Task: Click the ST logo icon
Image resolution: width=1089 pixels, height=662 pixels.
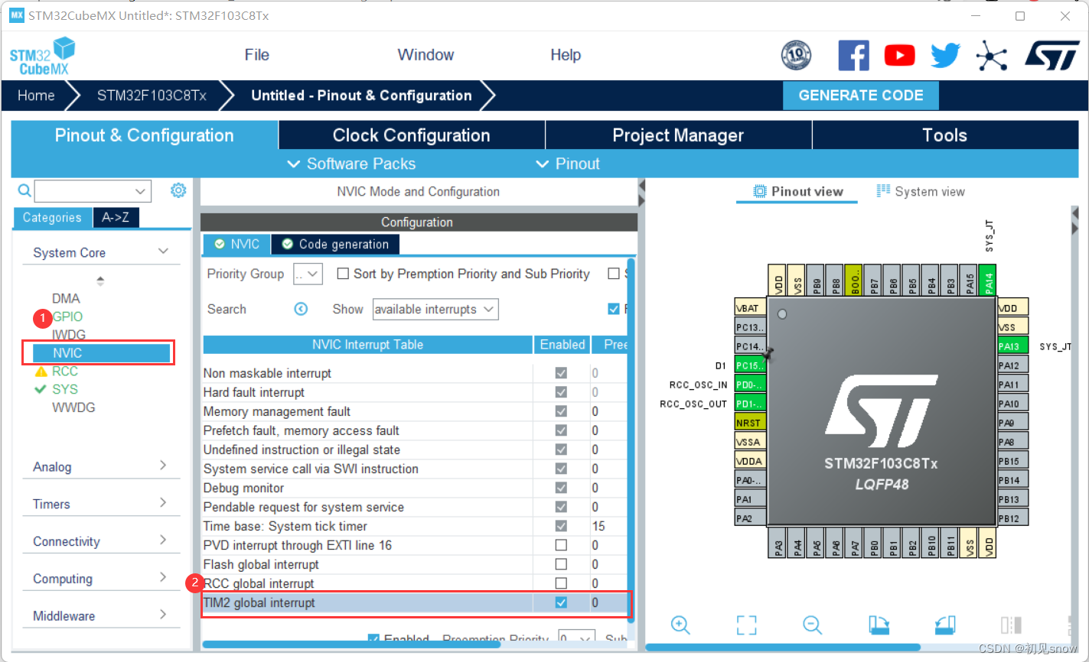Action: tap(1052, 55)
